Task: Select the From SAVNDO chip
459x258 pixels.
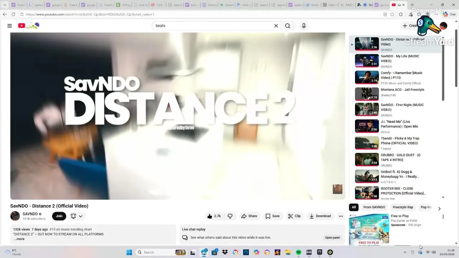Action: 374,207
